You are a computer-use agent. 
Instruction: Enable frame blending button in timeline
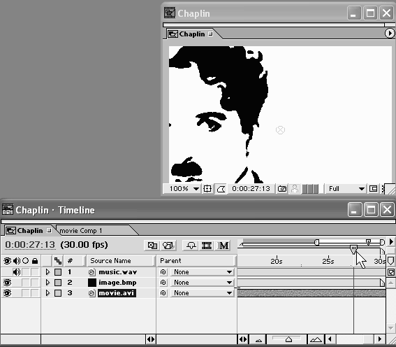pos(207,246)
